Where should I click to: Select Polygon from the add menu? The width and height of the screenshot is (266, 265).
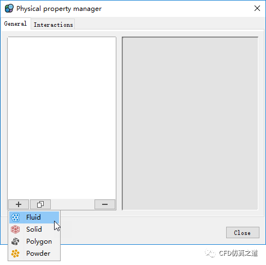(x=39, y=242)
